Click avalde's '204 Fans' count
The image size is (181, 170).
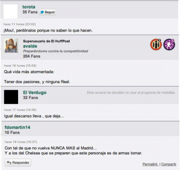(x=32, y=56)
